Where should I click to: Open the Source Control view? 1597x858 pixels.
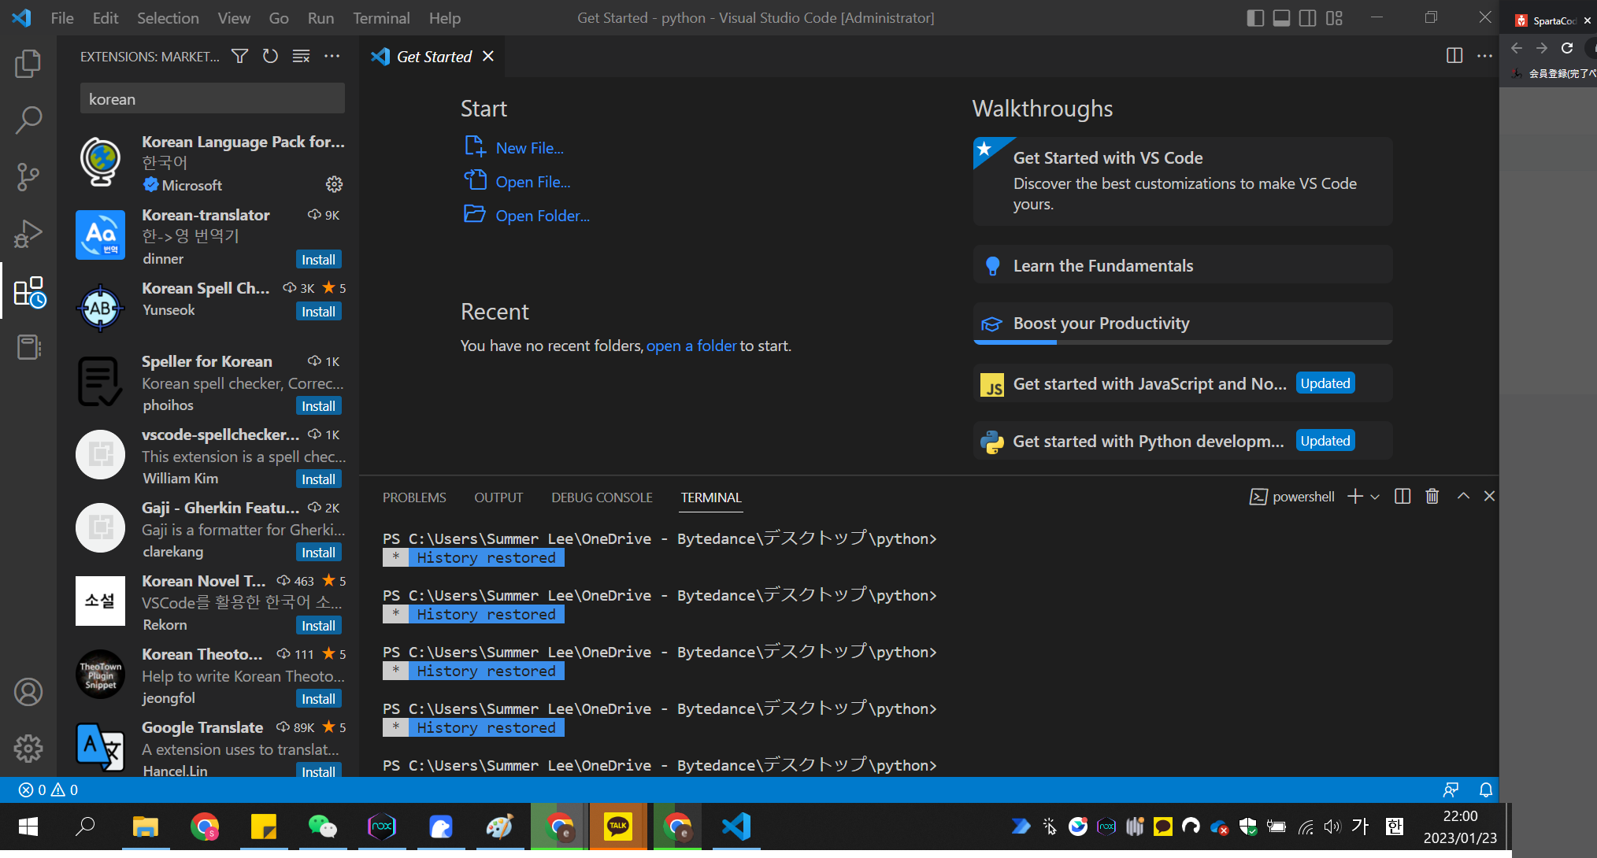[x=28, y=177]
